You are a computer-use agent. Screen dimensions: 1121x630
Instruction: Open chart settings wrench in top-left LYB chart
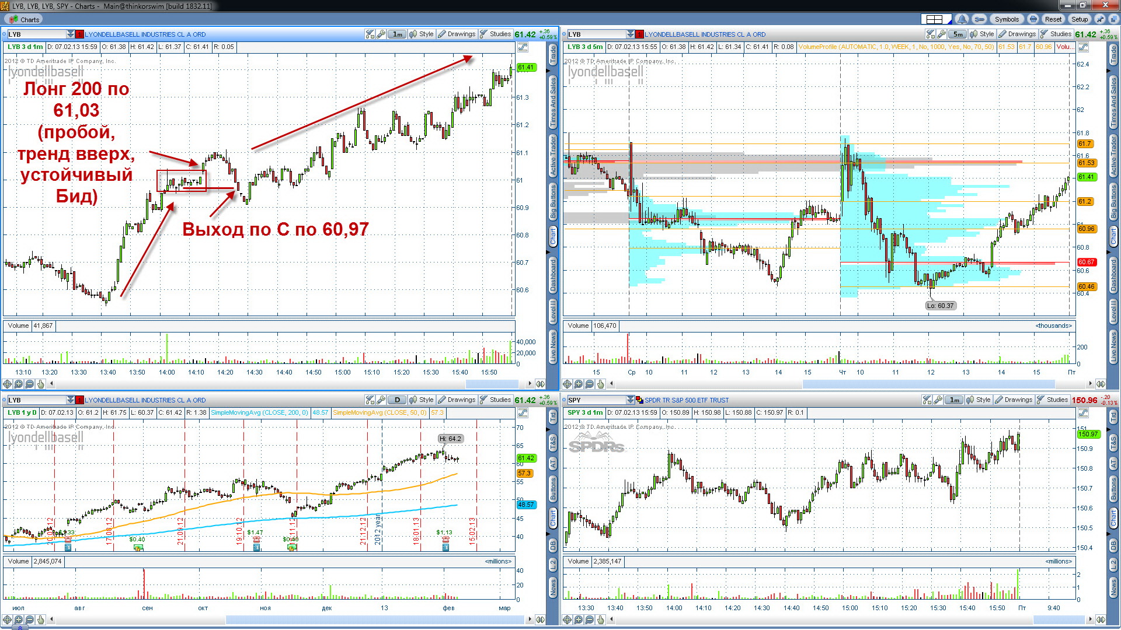pos(381,34)
